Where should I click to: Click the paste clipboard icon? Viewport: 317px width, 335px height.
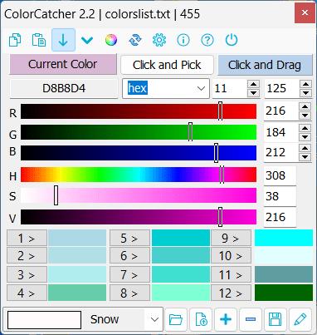point(39,40)
